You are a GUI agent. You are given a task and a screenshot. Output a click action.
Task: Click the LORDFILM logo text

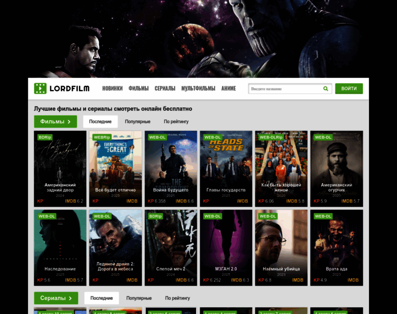tap(69, 88)
